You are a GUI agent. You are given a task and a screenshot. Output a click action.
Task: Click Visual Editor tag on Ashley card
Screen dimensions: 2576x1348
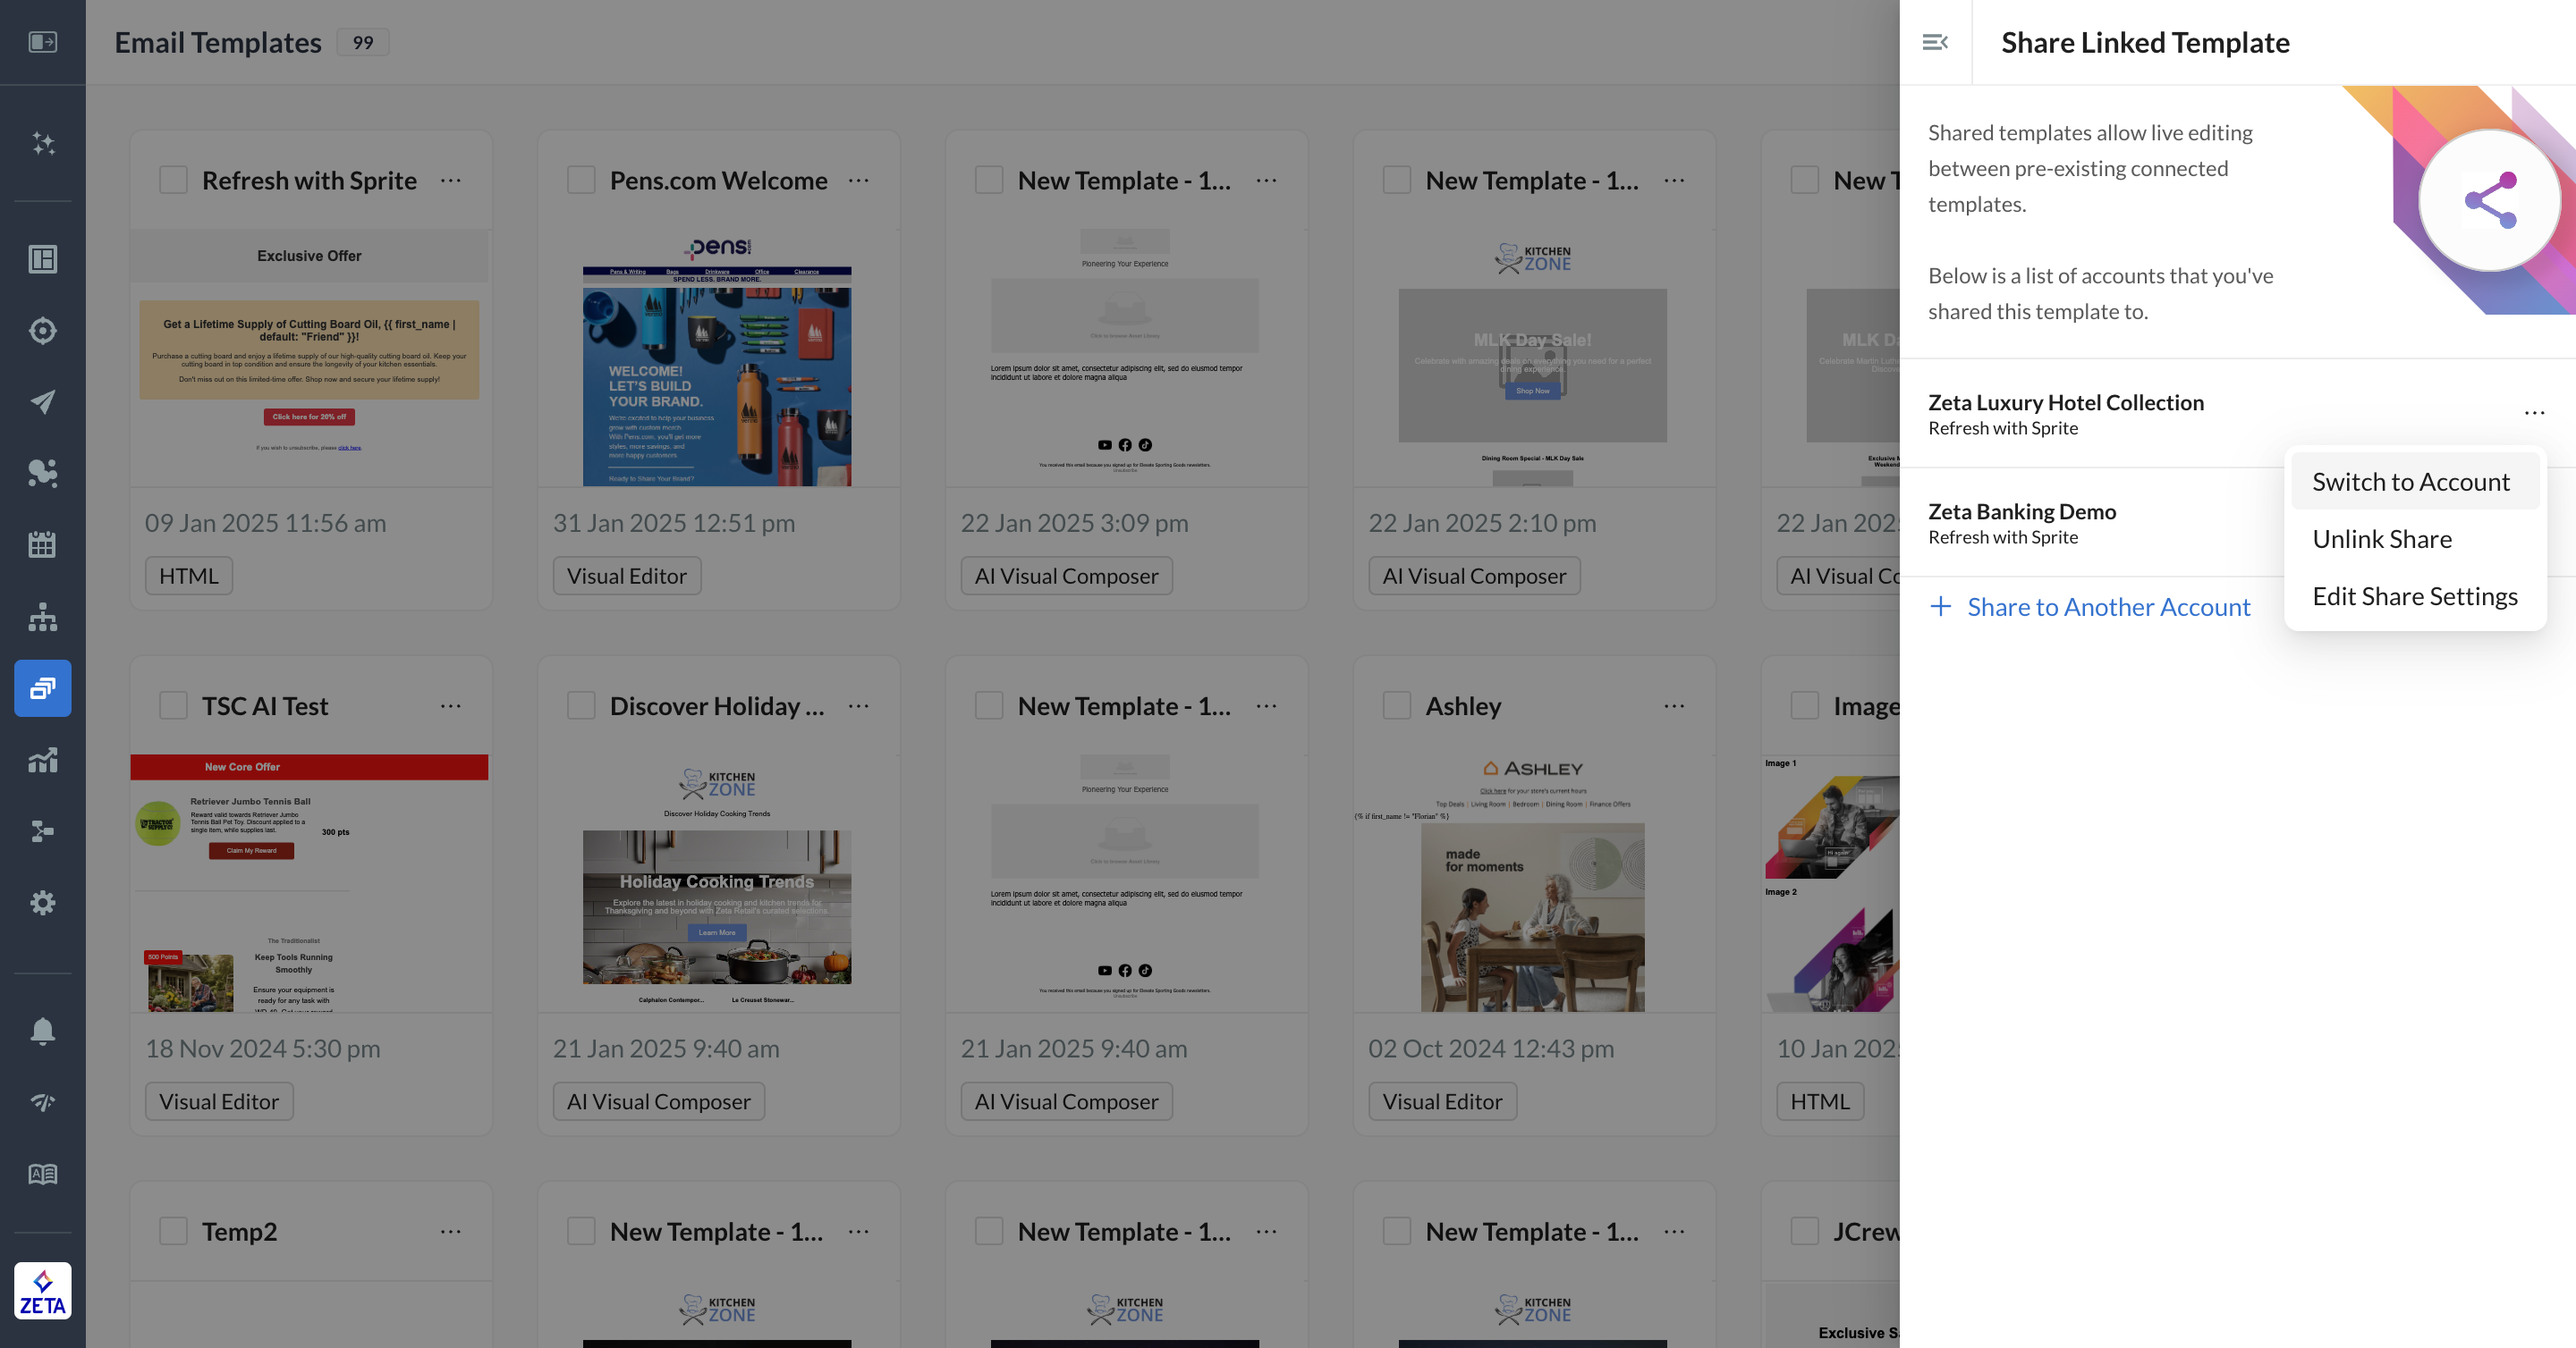coord(1442,1101)
